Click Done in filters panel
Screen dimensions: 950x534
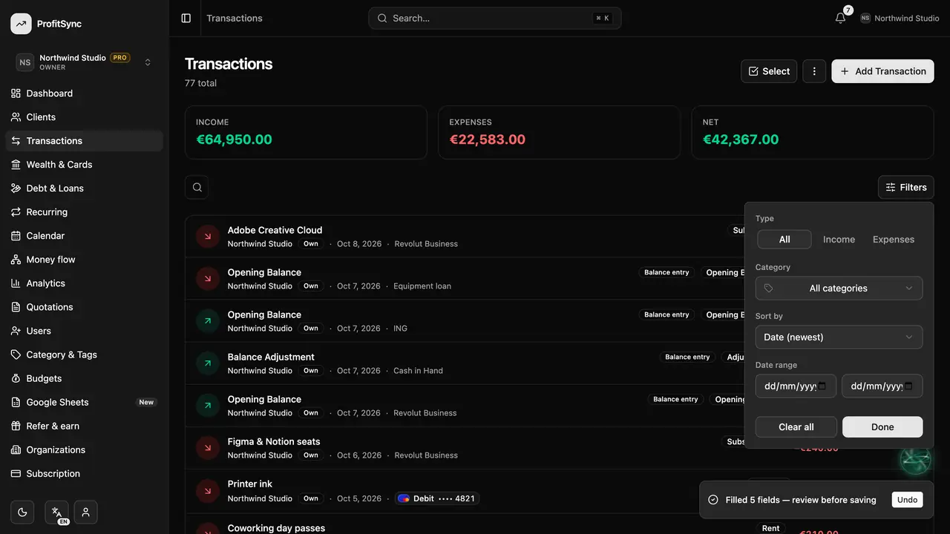click(x=882, y=427)
